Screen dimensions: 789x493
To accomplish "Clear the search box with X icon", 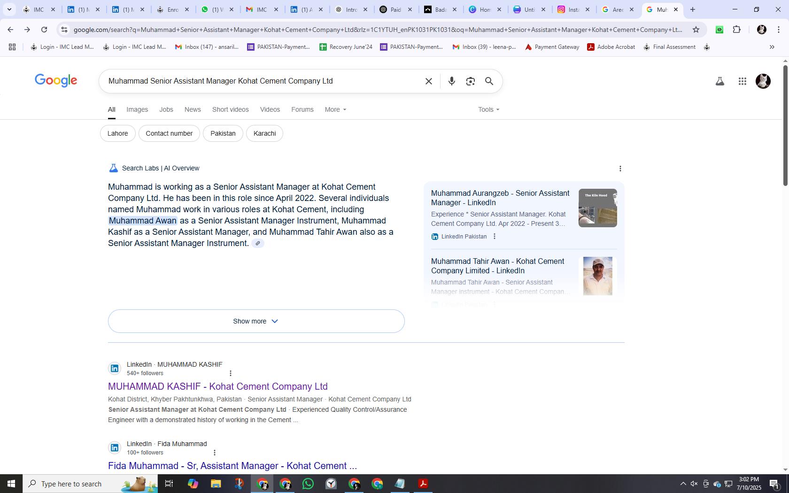I will (x=428, y=81).
